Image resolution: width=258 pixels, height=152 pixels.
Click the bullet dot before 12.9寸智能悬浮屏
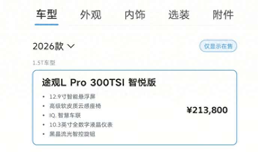click(x=43, y=97)
